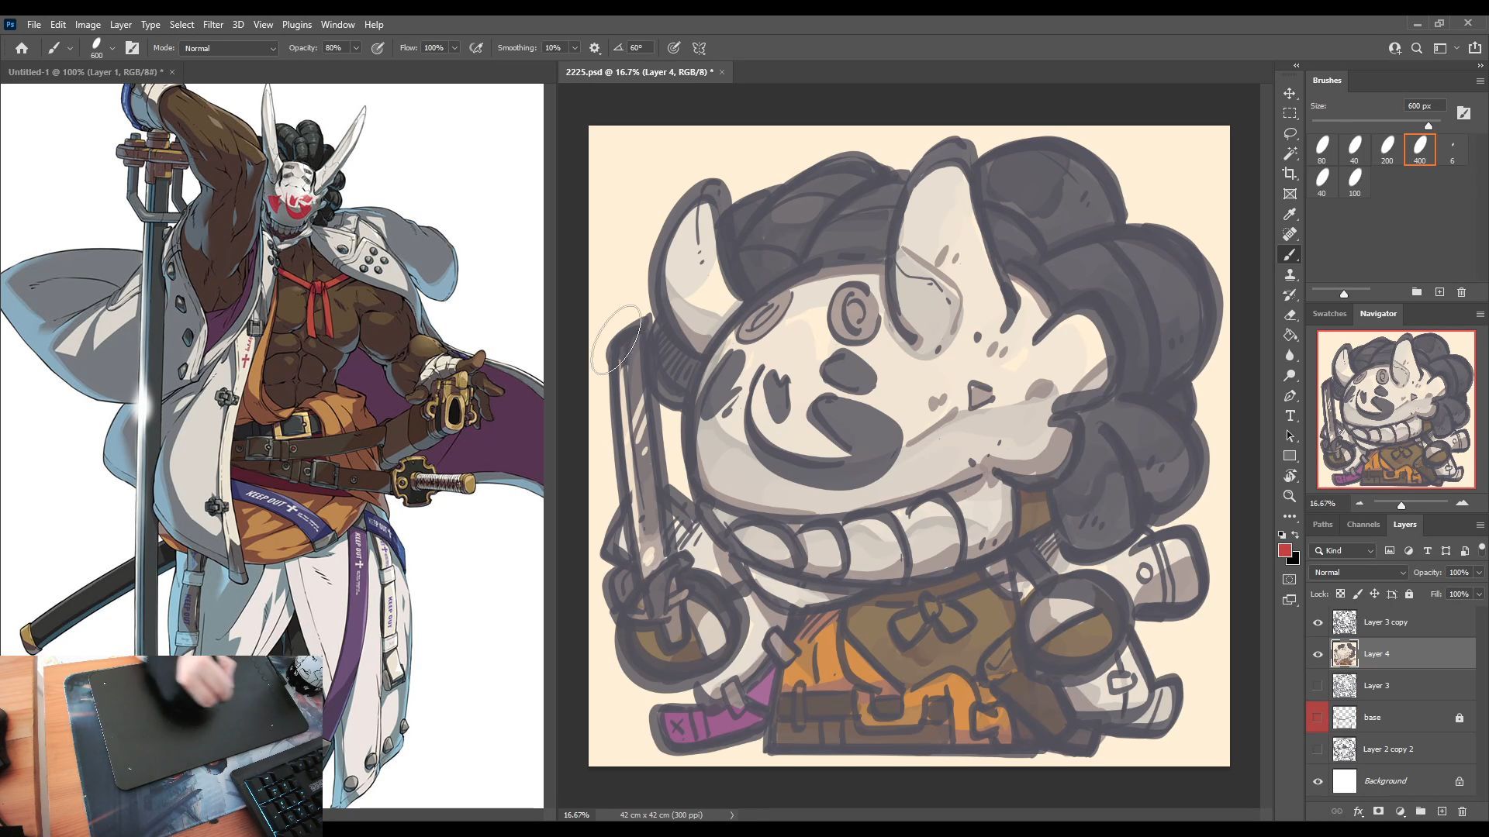Switch to the Paths tab
Viewport: 1489px width, 837px height.
click(x=1322, y=525)
